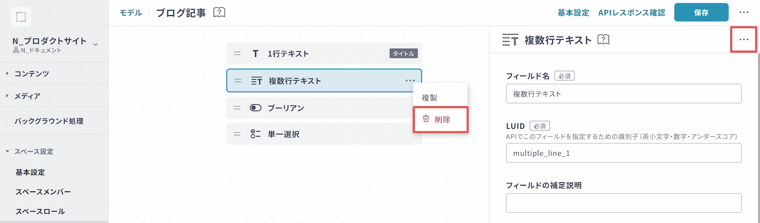Open the APIレスポンス確認 link
The width and height of the screenshot is (760, 223).
tap(631, 13)
